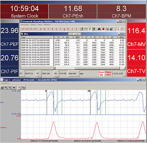
Task: Select the red A toolbar toggle
Action: coord(118,29)
